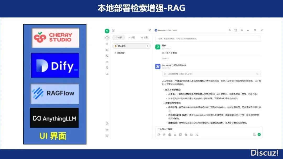Image resolution: width=283 pixels, height=159 pixels.
Task: Open the green user avatar in sidebar
Action: click(107, 31)
